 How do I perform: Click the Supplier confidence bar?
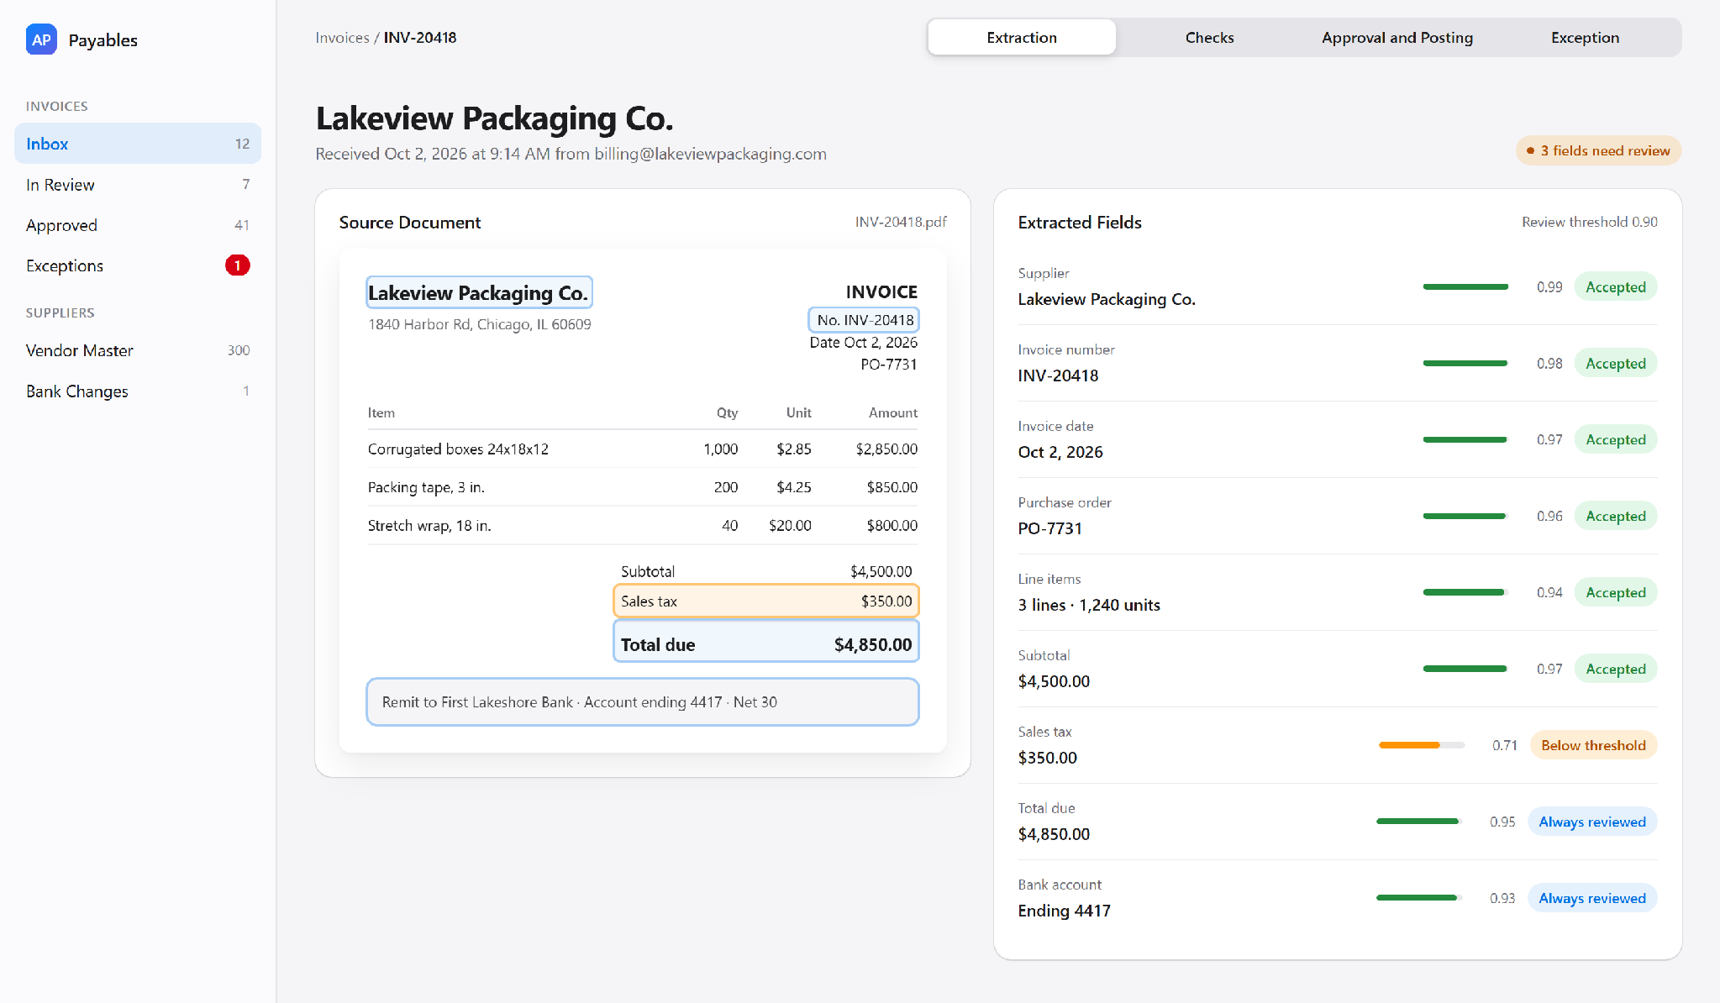(1465, 287)
